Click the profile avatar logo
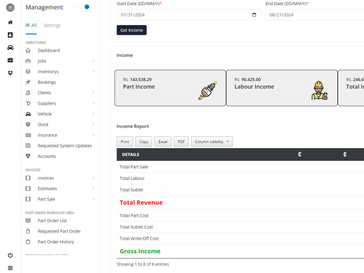The height and width of the screenshot is (273, 364). (x=10, y=7)
